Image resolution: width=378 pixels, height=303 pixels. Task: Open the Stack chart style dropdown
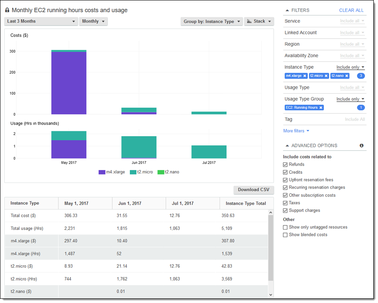(259, 21)
